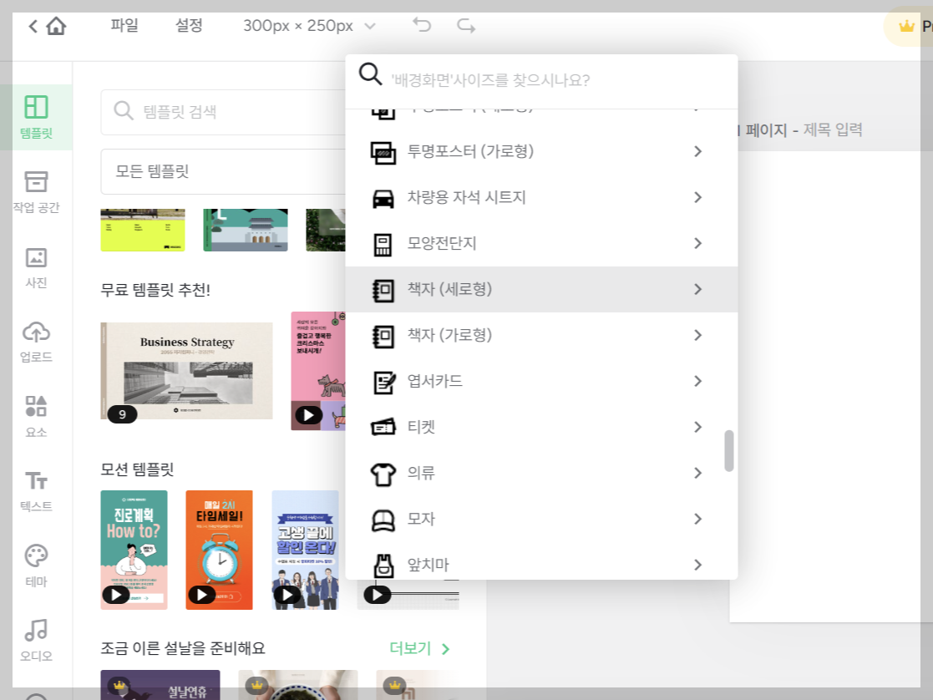Viewport: 933px width, 700px height.
Task: Click the back arrow beside home
Action: coord(33,26)
